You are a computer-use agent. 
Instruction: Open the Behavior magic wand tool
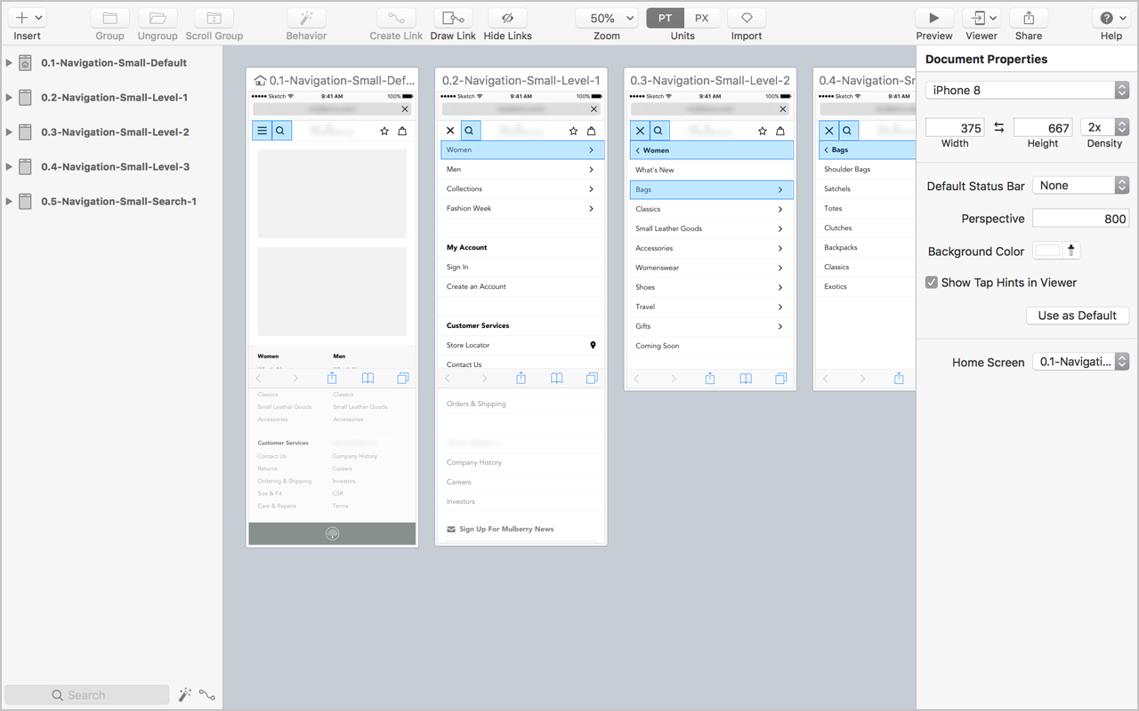[306, 18]
